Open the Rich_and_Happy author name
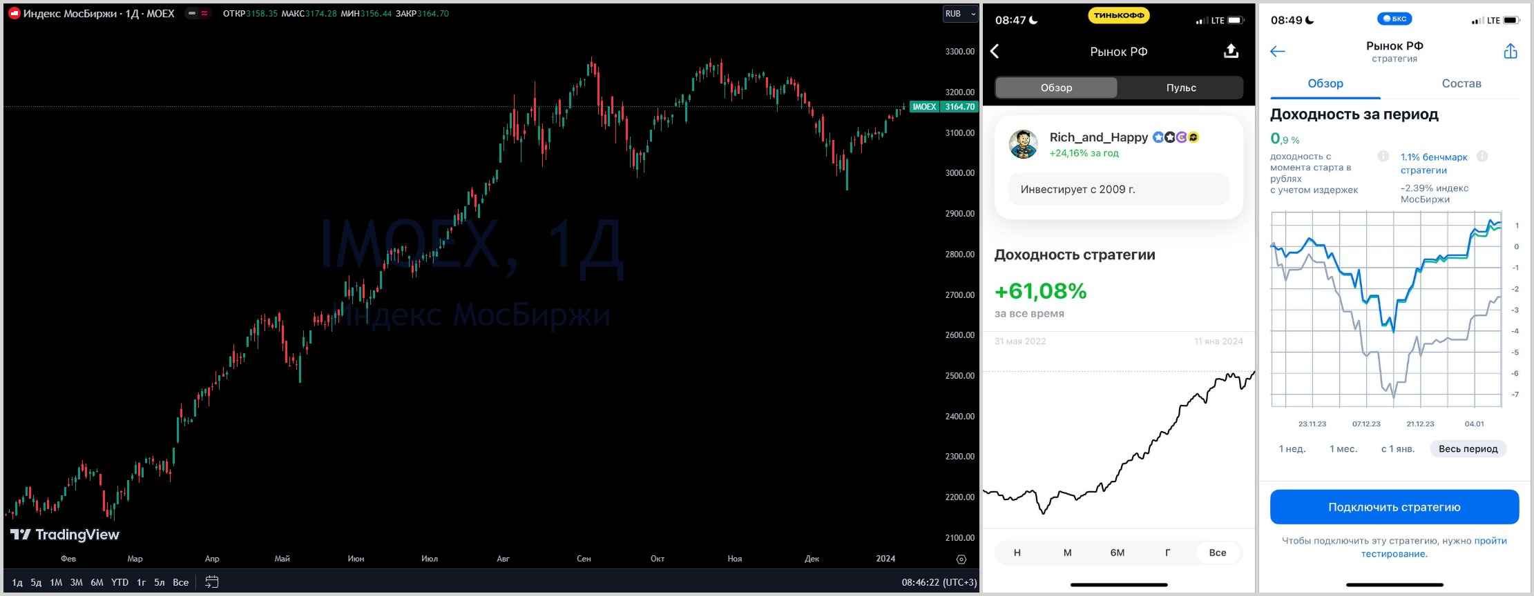This screenshot has width=1534, height=596. (x=1099, y=137)
